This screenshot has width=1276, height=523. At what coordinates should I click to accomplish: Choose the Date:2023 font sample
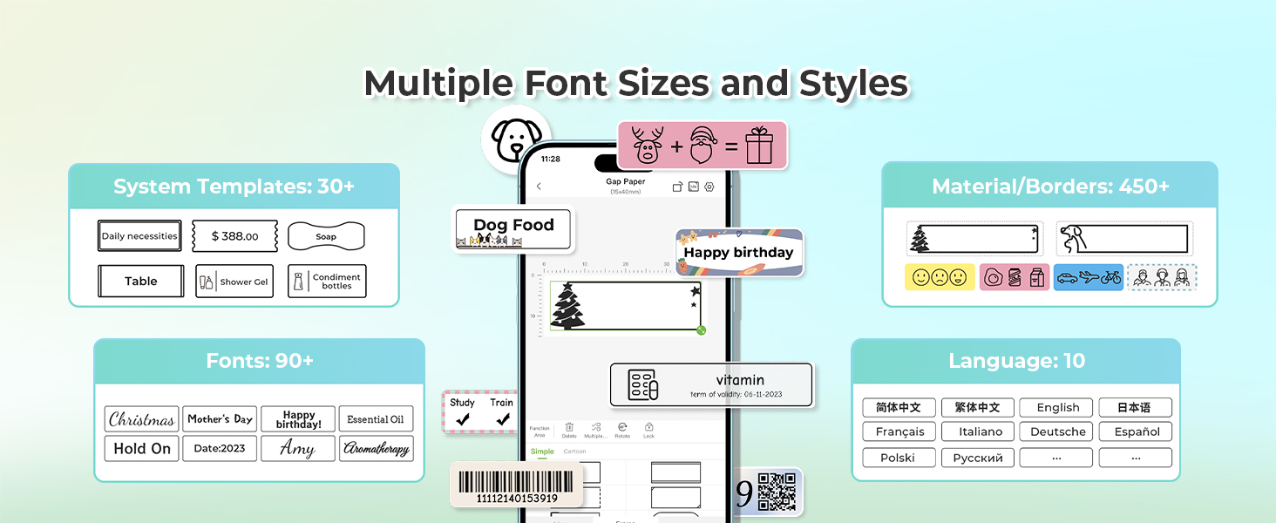pos(220,448)
